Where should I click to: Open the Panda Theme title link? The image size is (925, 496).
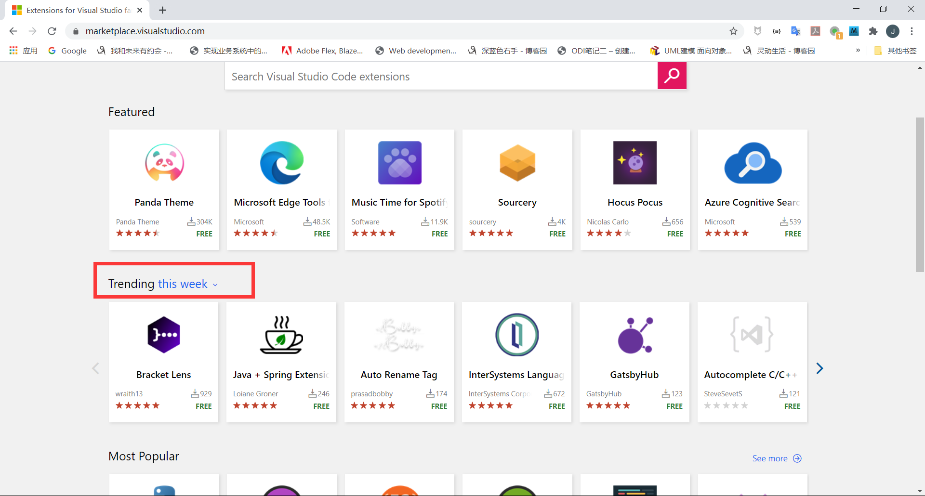click(164, 202)
